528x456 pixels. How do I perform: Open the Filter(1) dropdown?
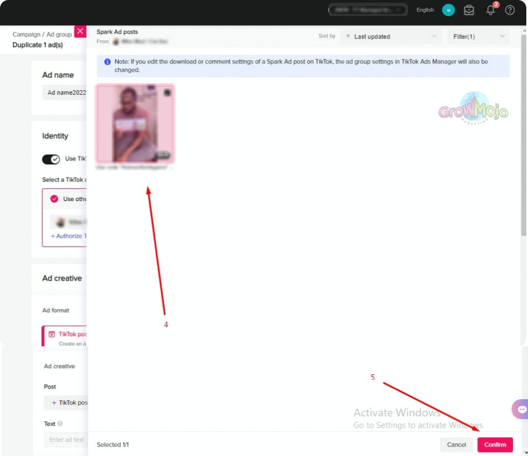[x=478, y=36]
